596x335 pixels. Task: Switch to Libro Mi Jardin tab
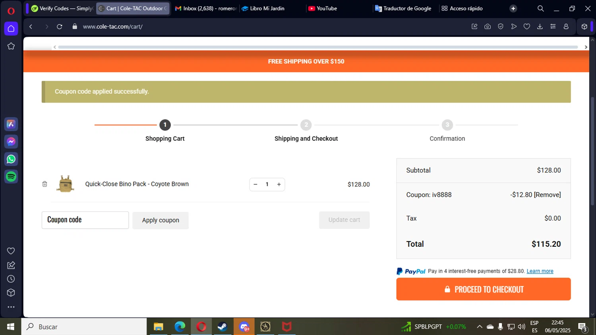pos(272,8)
